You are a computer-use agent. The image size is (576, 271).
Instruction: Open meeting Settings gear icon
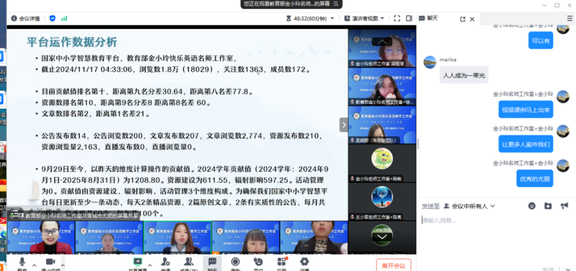coord(304,262)
